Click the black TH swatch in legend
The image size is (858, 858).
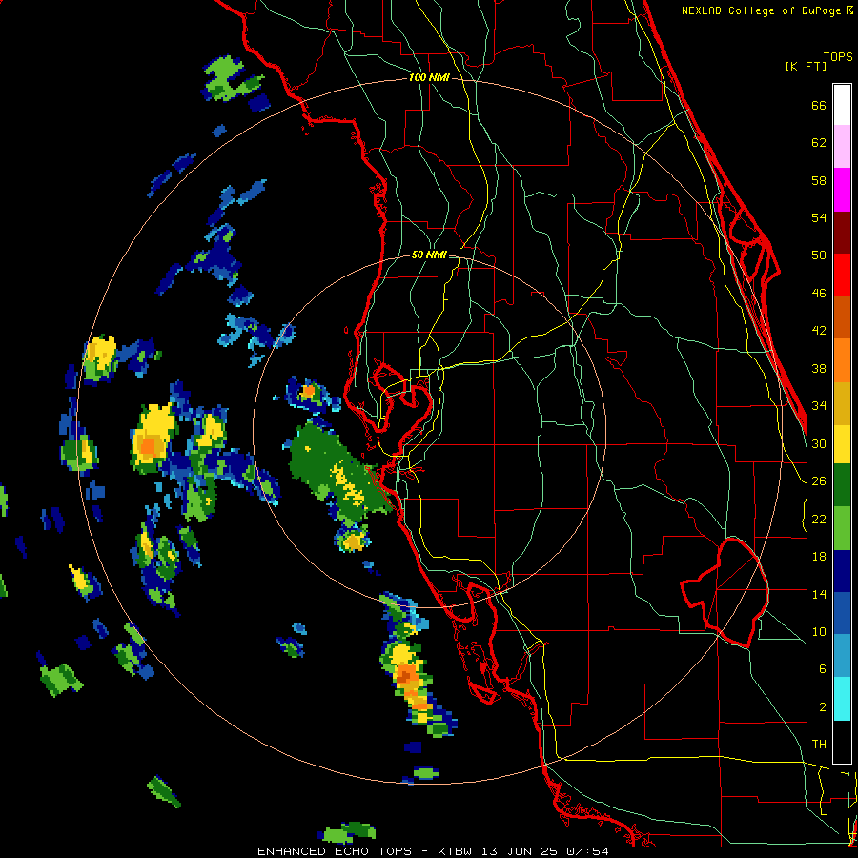point(842,742)
